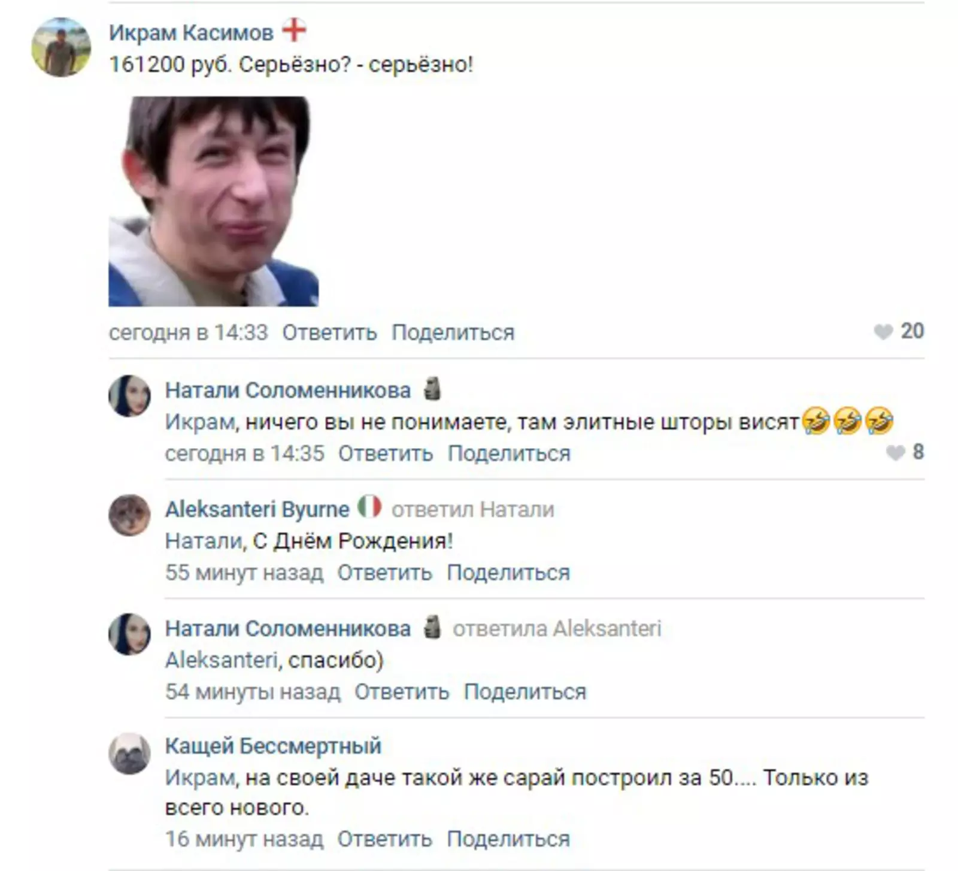Like Икрам Касимов's comment with heart icon
Screen dimensions: 958x871
[x=883, y=331]
